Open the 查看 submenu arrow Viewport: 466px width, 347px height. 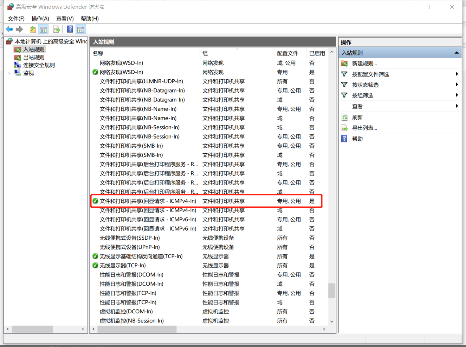coord(457,106)
